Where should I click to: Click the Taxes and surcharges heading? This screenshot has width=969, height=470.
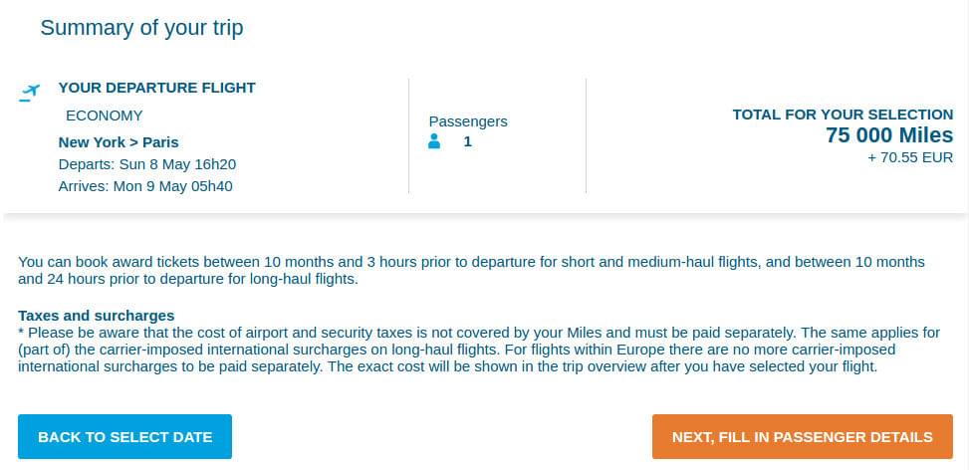click(97, 316)
